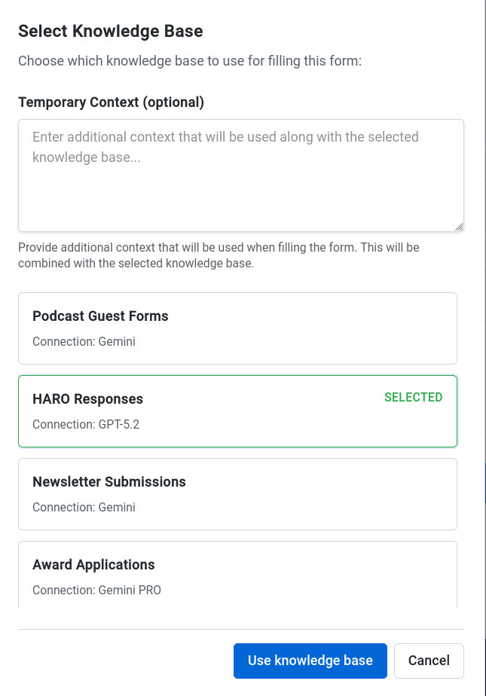
Task: Click the Connection: Gemini PRO label
Action: pos(96,590)
